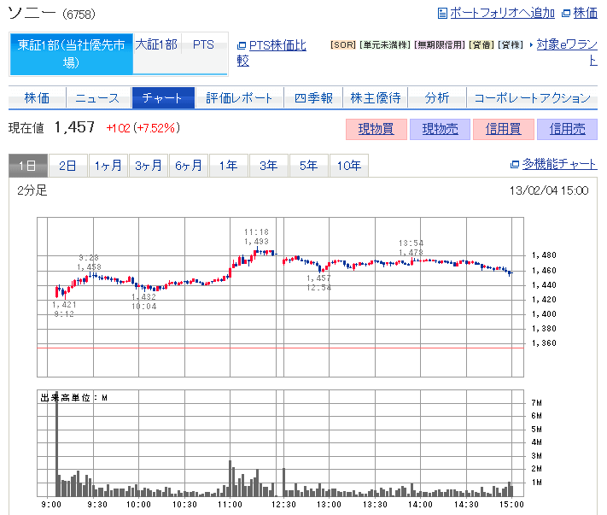Screen dimensions: 607x515
Task: Click the tallest volume bar near 9:00
Action: pos(57,444)
